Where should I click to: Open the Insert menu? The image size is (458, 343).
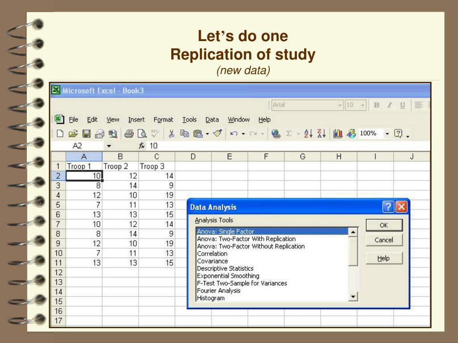[x=136, y=120]
